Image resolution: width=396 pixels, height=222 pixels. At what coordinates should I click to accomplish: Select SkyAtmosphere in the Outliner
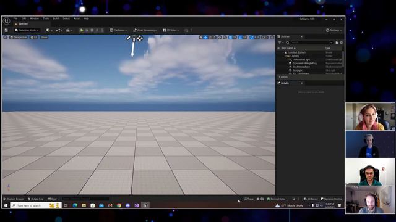[301, 67]
